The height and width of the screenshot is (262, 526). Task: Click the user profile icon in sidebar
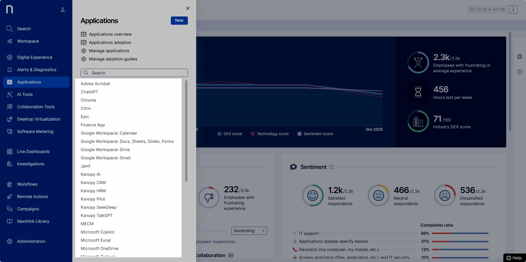pos(63,10)
